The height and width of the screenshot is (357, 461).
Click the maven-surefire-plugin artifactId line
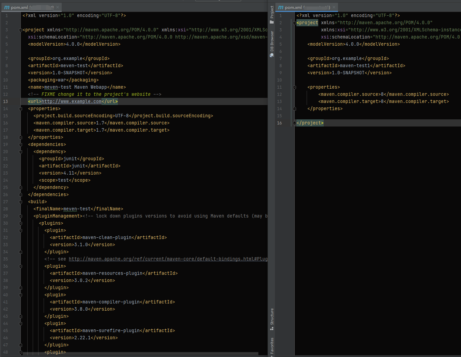[112, 331]
